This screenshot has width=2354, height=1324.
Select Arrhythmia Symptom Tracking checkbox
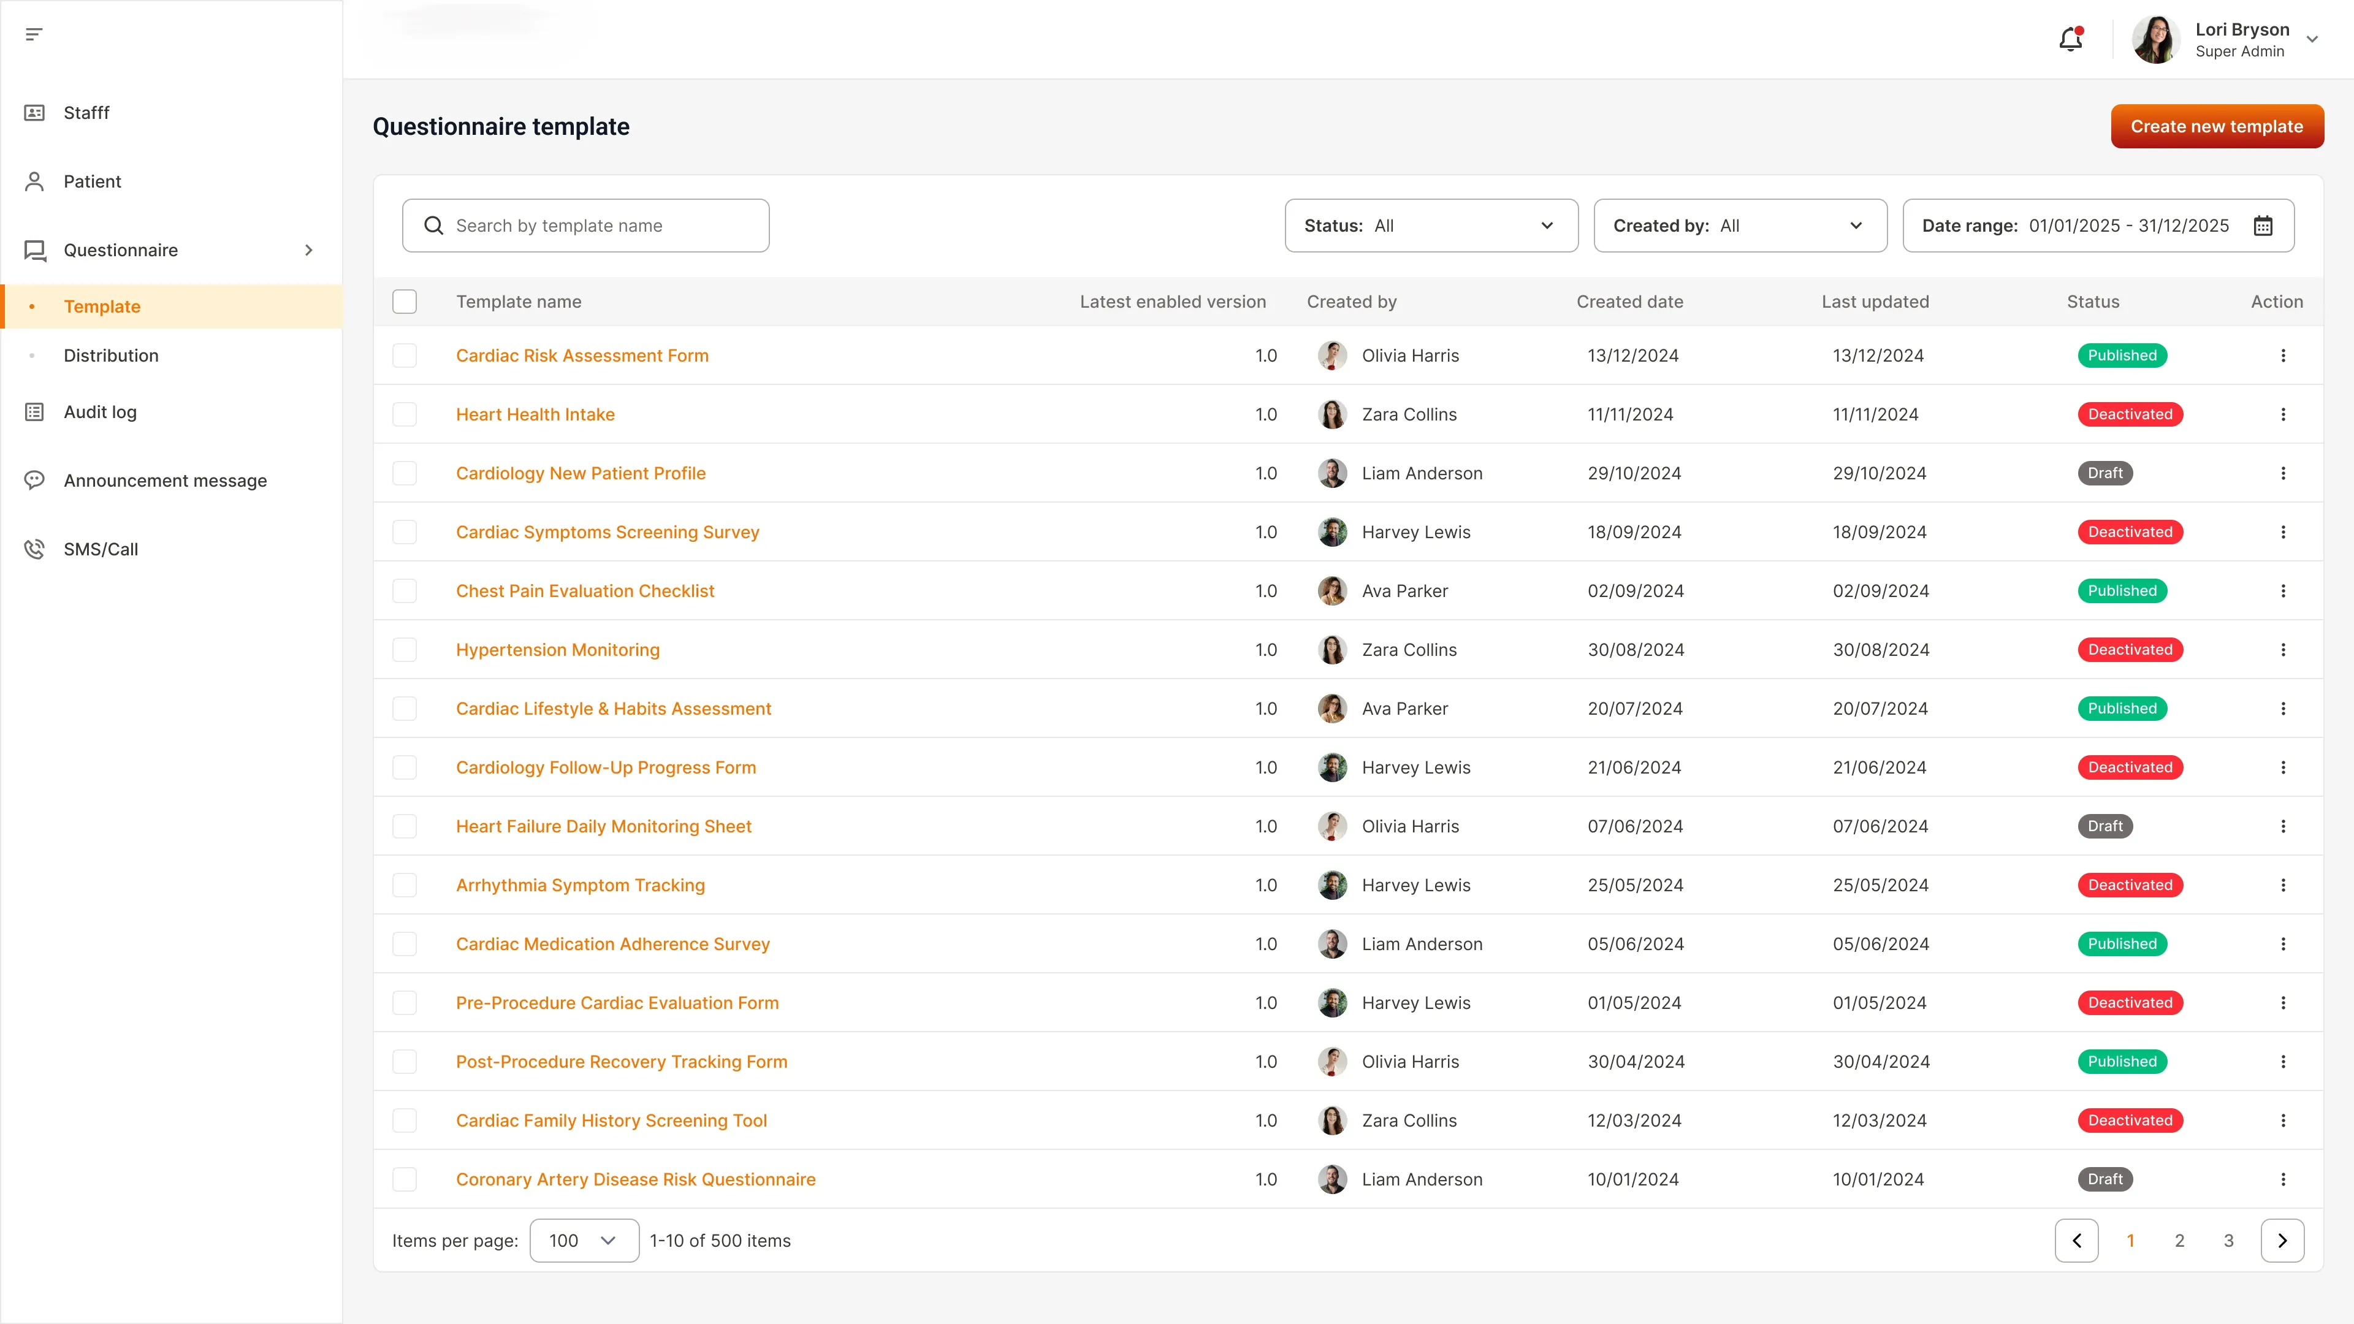[x=405, y=885]
